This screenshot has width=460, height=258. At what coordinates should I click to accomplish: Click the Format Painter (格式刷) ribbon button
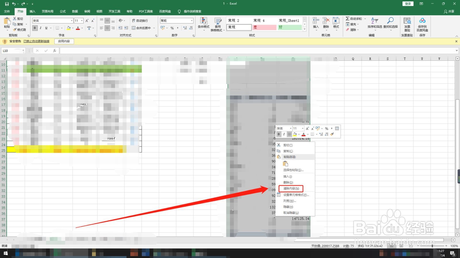[x=19, y=30]
